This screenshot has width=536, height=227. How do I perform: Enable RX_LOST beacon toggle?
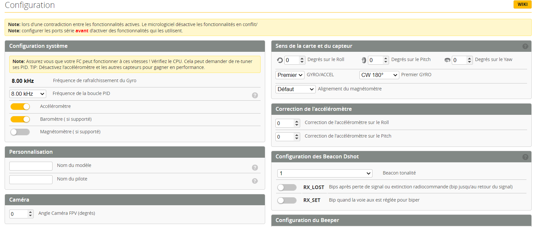287,187
